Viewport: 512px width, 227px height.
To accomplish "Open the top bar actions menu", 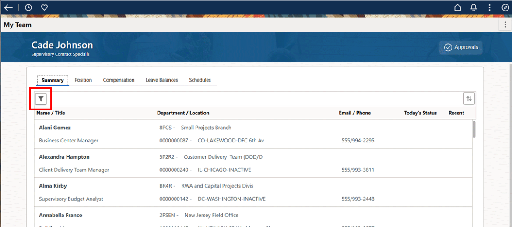I will (x=489, y=7).
